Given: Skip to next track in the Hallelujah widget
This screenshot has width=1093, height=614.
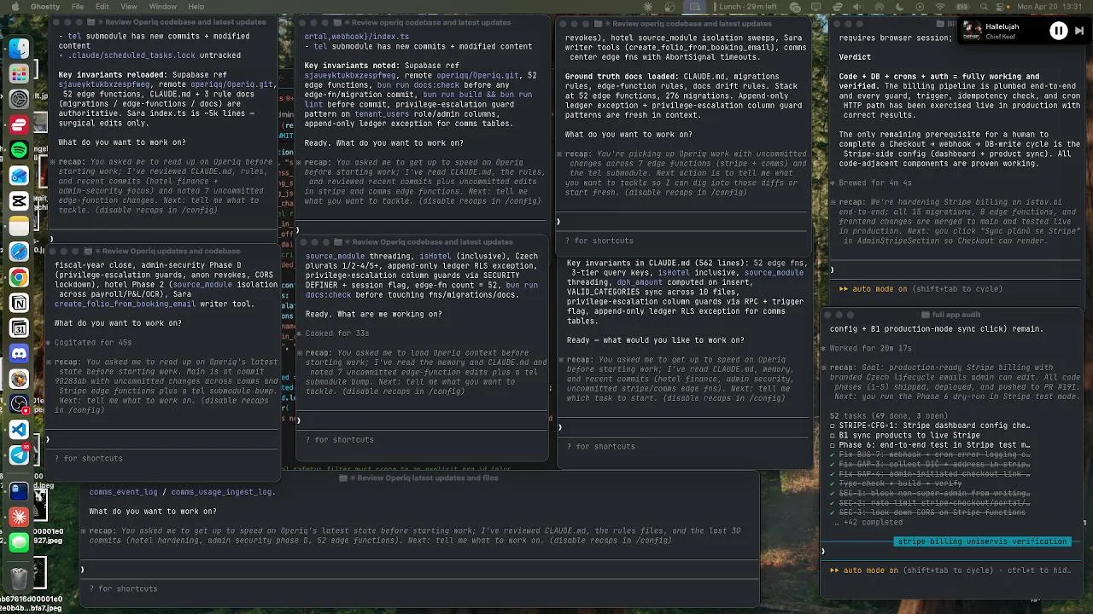Looking at the screenshot, I should click(1078, 32).
